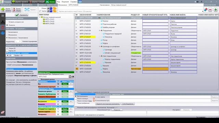Click the eye toggle icon in title bar
Viewport: 219px width, 123px height.
[197, 2]
